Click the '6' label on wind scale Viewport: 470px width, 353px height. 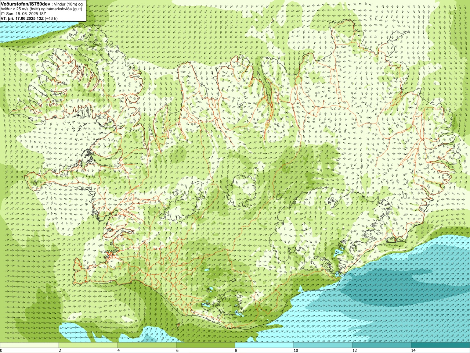[178, 350]
